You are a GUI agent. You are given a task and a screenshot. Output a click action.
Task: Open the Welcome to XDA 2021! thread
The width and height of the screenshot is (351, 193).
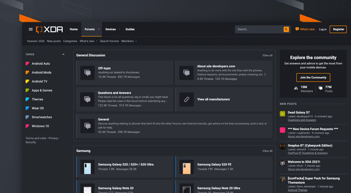pyautogui.click(x=304, y=162)
